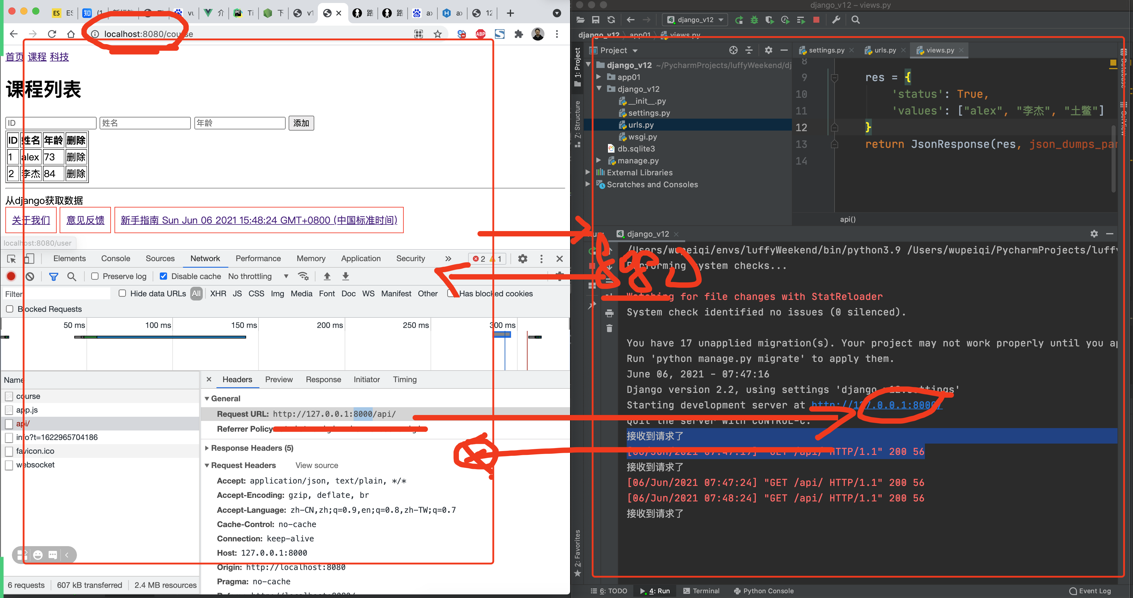
Task: Click the PyCharm Run button
Action: 739,20
